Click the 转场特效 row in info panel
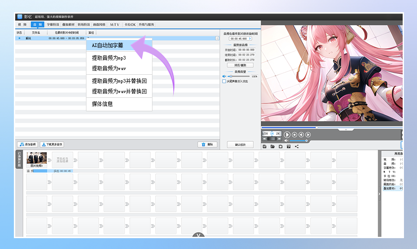This screenshot has height=249, width=417. [x=393, y=180]
